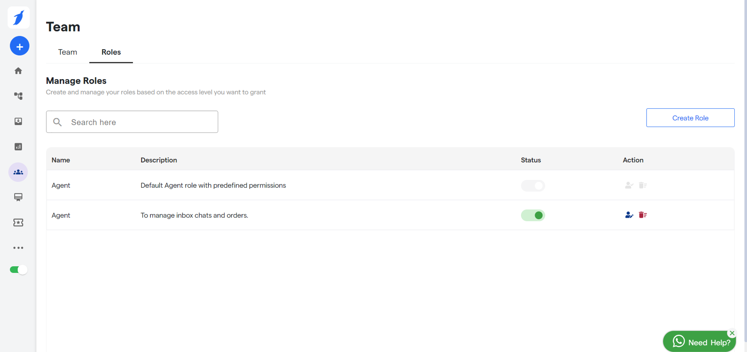Disable the inbox chats Agent role
The height and width of the screenshot is (352, 747).
click(533, 215)
